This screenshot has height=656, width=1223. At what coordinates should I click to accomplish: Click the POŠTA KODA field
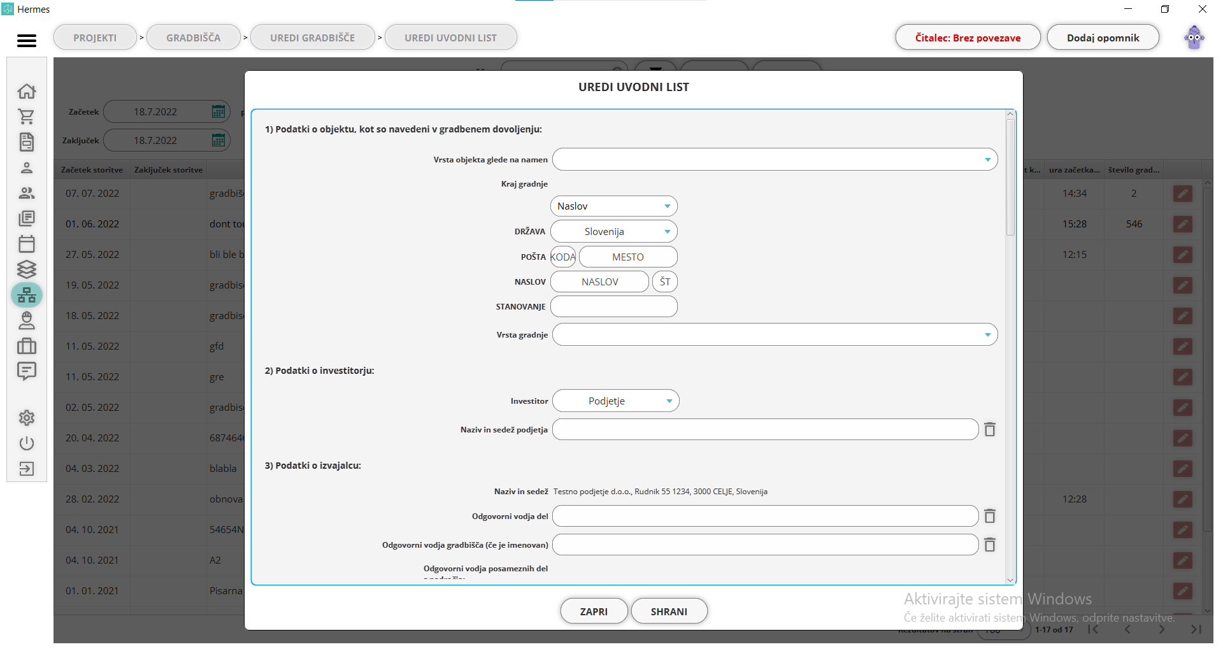tap(563, 257)
